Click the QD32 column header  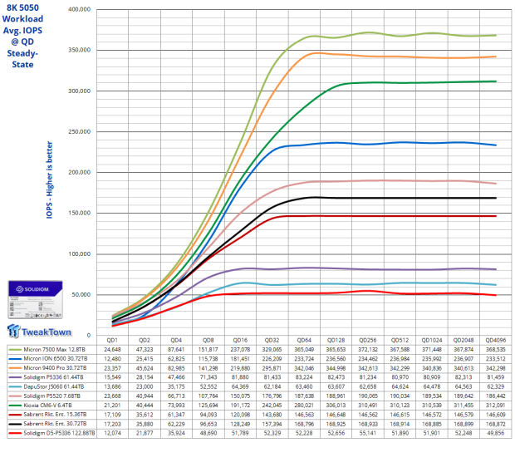click(x=272, y=340)
